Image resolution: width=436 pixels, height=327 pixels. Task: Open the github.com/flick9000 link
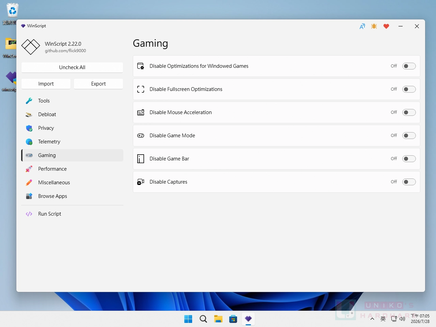click(x=65, y=51)
